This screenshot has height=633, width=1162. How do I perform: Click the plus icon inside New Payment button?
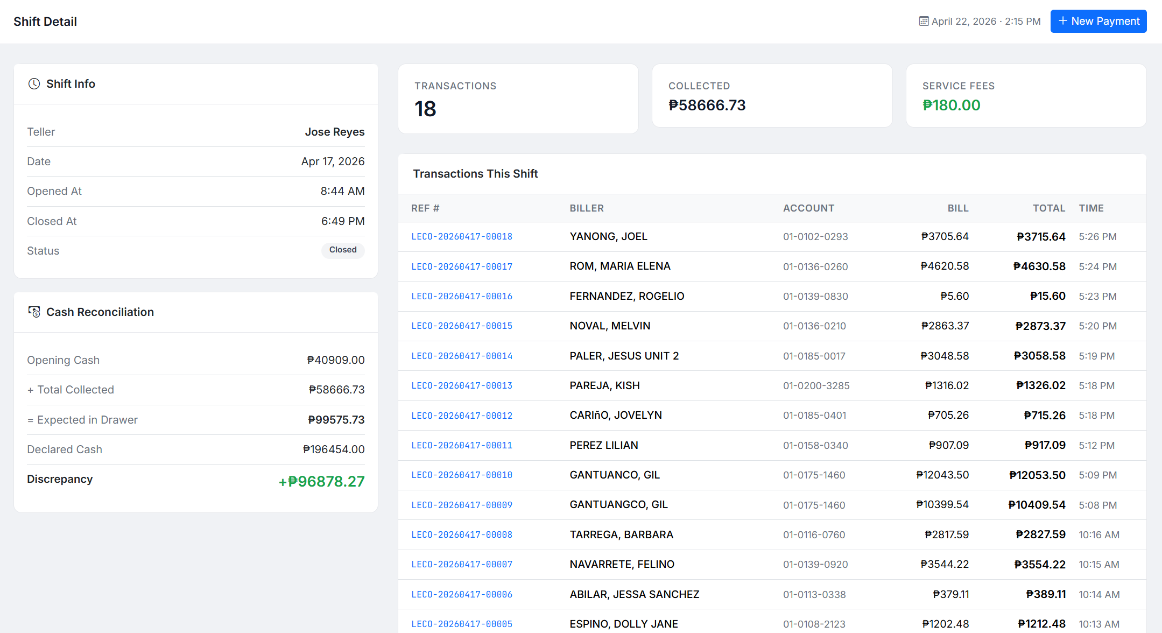pyautogui.click(x=1062, y=21)
